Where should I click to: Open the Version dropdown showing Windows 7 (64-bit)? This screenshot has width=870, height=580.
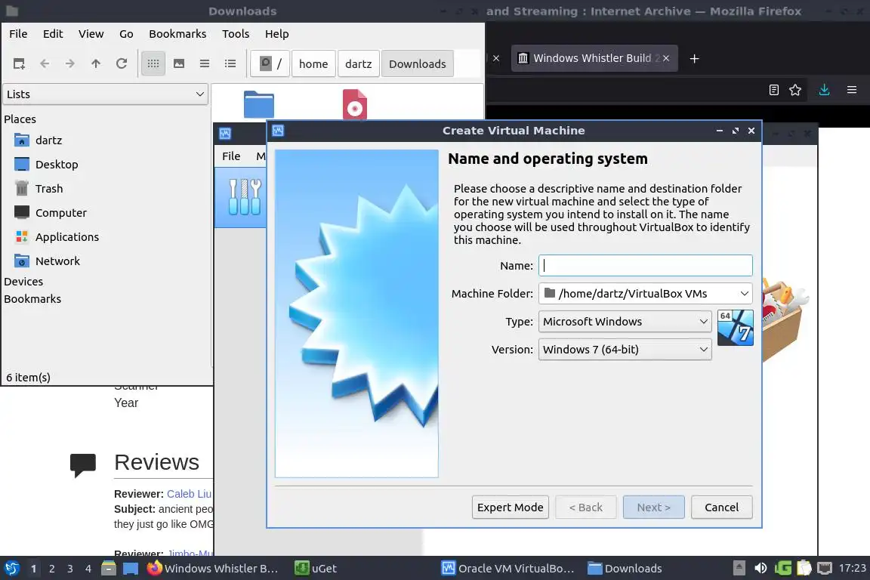[x=625, y=350]
